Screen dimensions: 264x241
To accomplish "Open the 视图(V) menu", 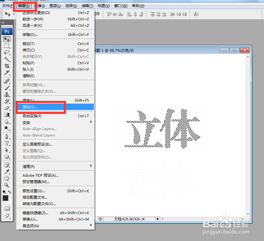I will coord(104,6).
